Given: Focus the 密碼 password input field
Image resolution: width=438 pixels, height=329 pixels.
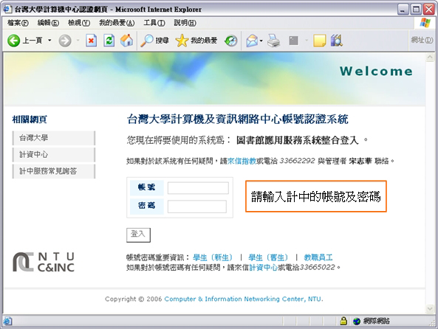Looking at the screenshot, I should coord(197,207).
